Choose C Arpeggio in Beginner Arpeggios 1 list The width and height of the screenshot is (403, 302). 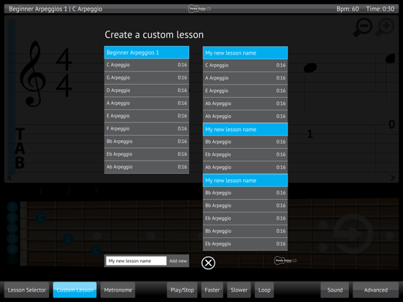coord(147,65)
